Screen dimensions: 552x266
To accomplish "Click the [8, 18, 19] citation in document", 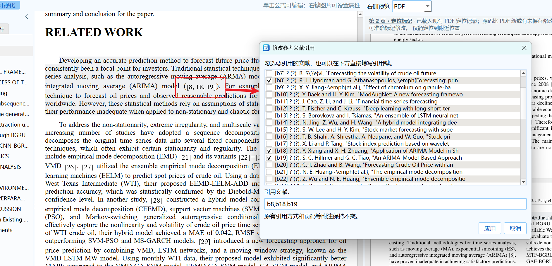I will 202,86.
